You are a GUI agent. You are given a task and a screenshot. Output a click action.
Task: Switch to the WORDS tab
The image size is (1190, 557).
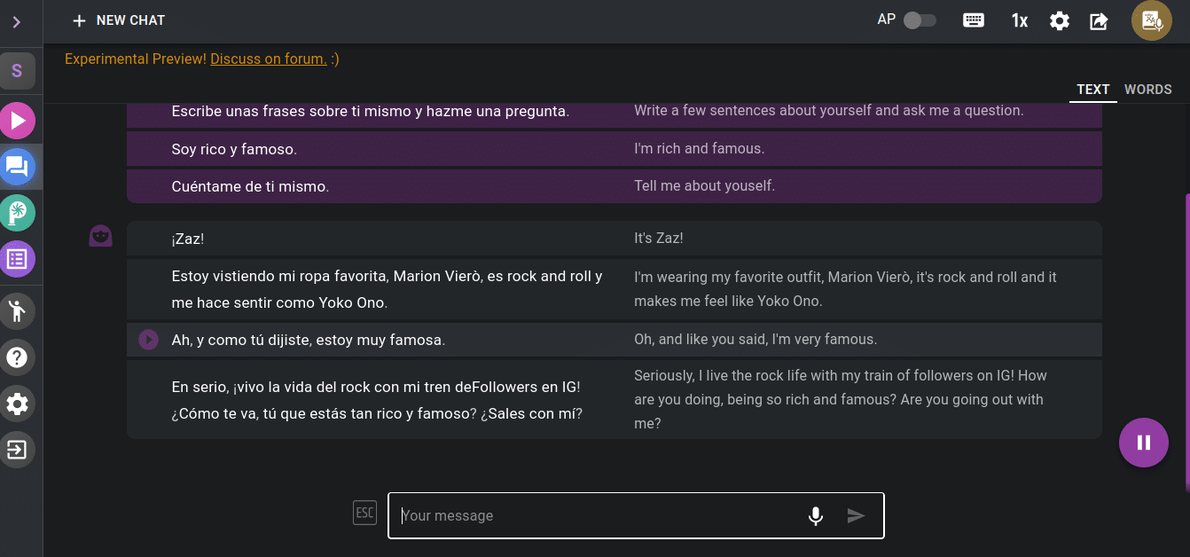click(1147, 90)
